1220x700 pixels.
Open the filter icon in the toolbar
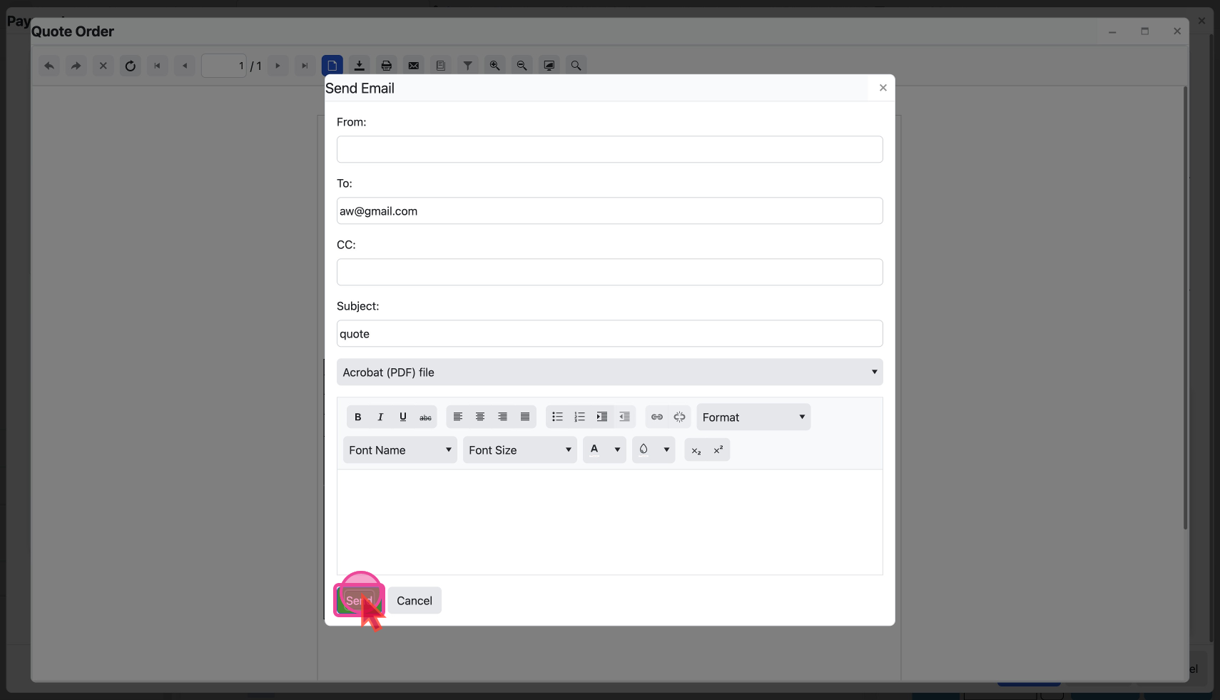[468, 65]
